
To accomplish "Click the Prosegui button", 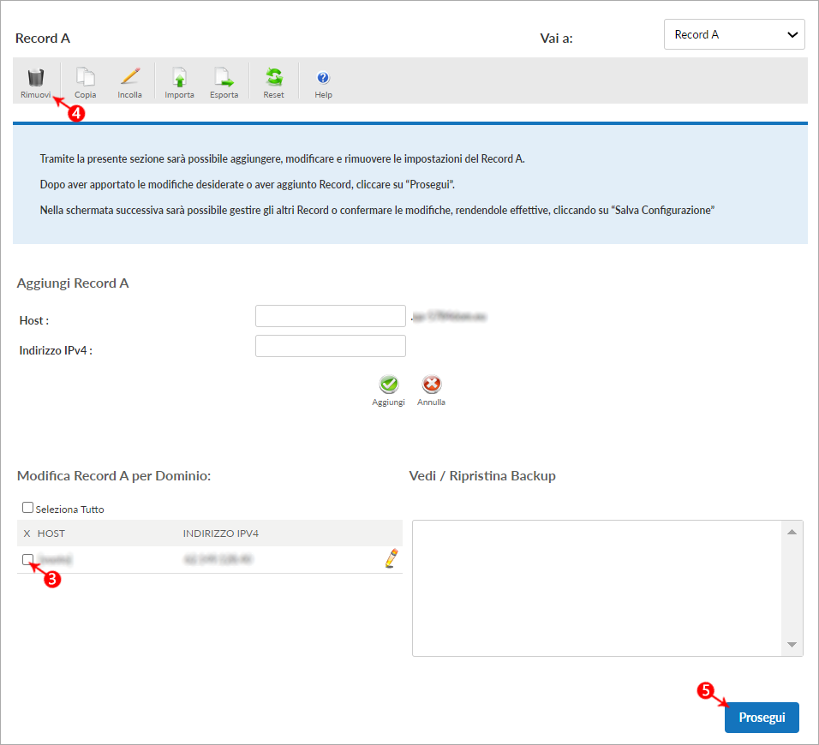I will (x=762, y=718).
